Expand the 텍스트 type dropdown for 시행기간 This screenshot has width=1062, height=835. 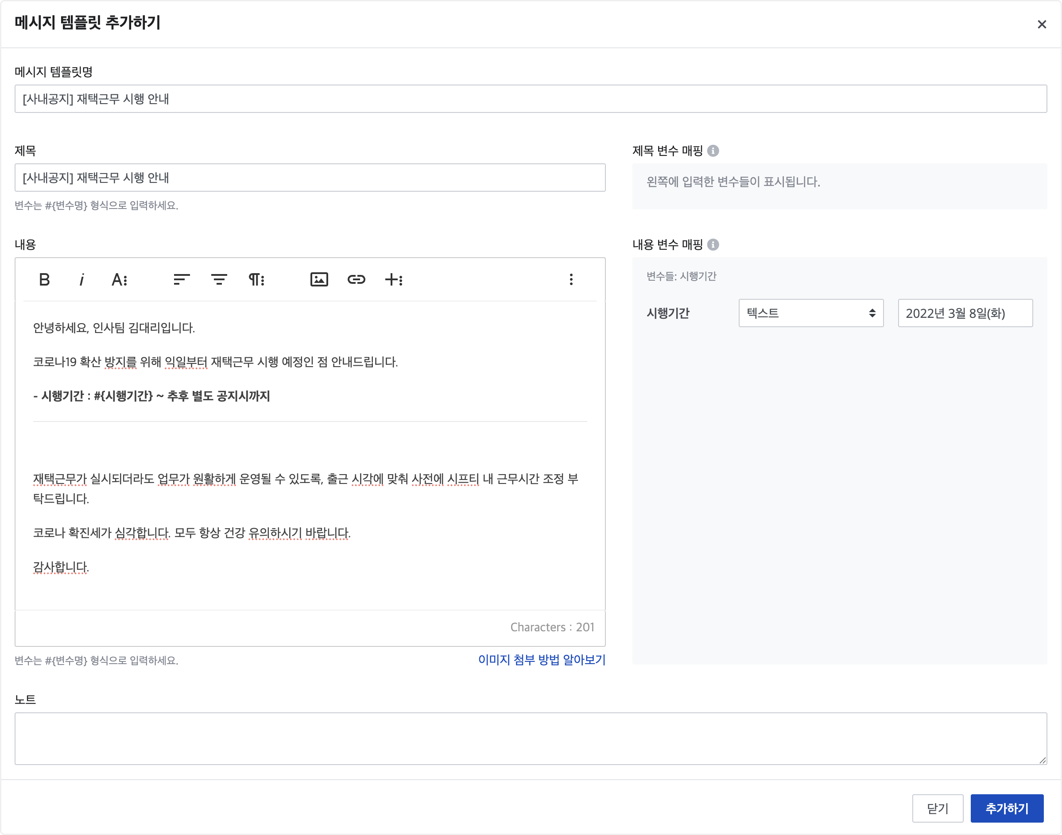click(x=811, y=313)
